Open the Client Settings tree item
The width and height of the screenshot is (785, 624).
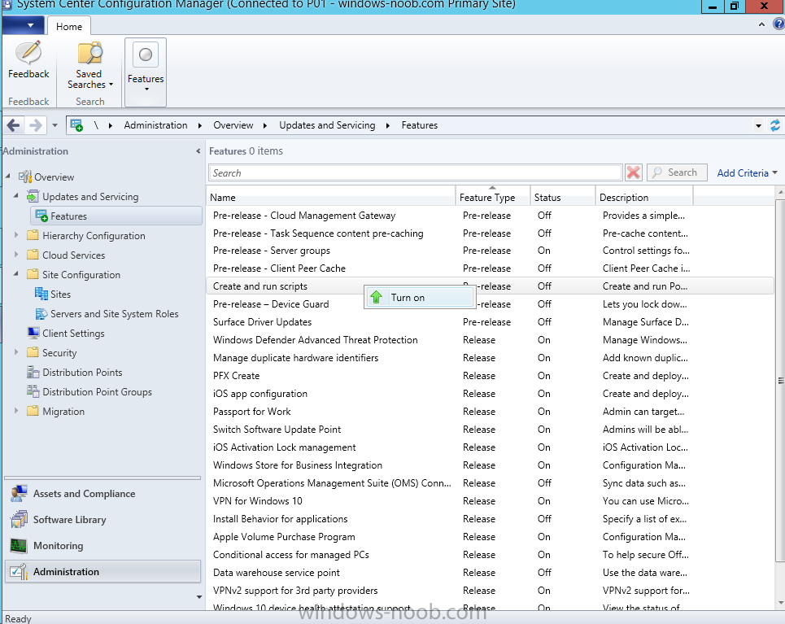point(73,334)
